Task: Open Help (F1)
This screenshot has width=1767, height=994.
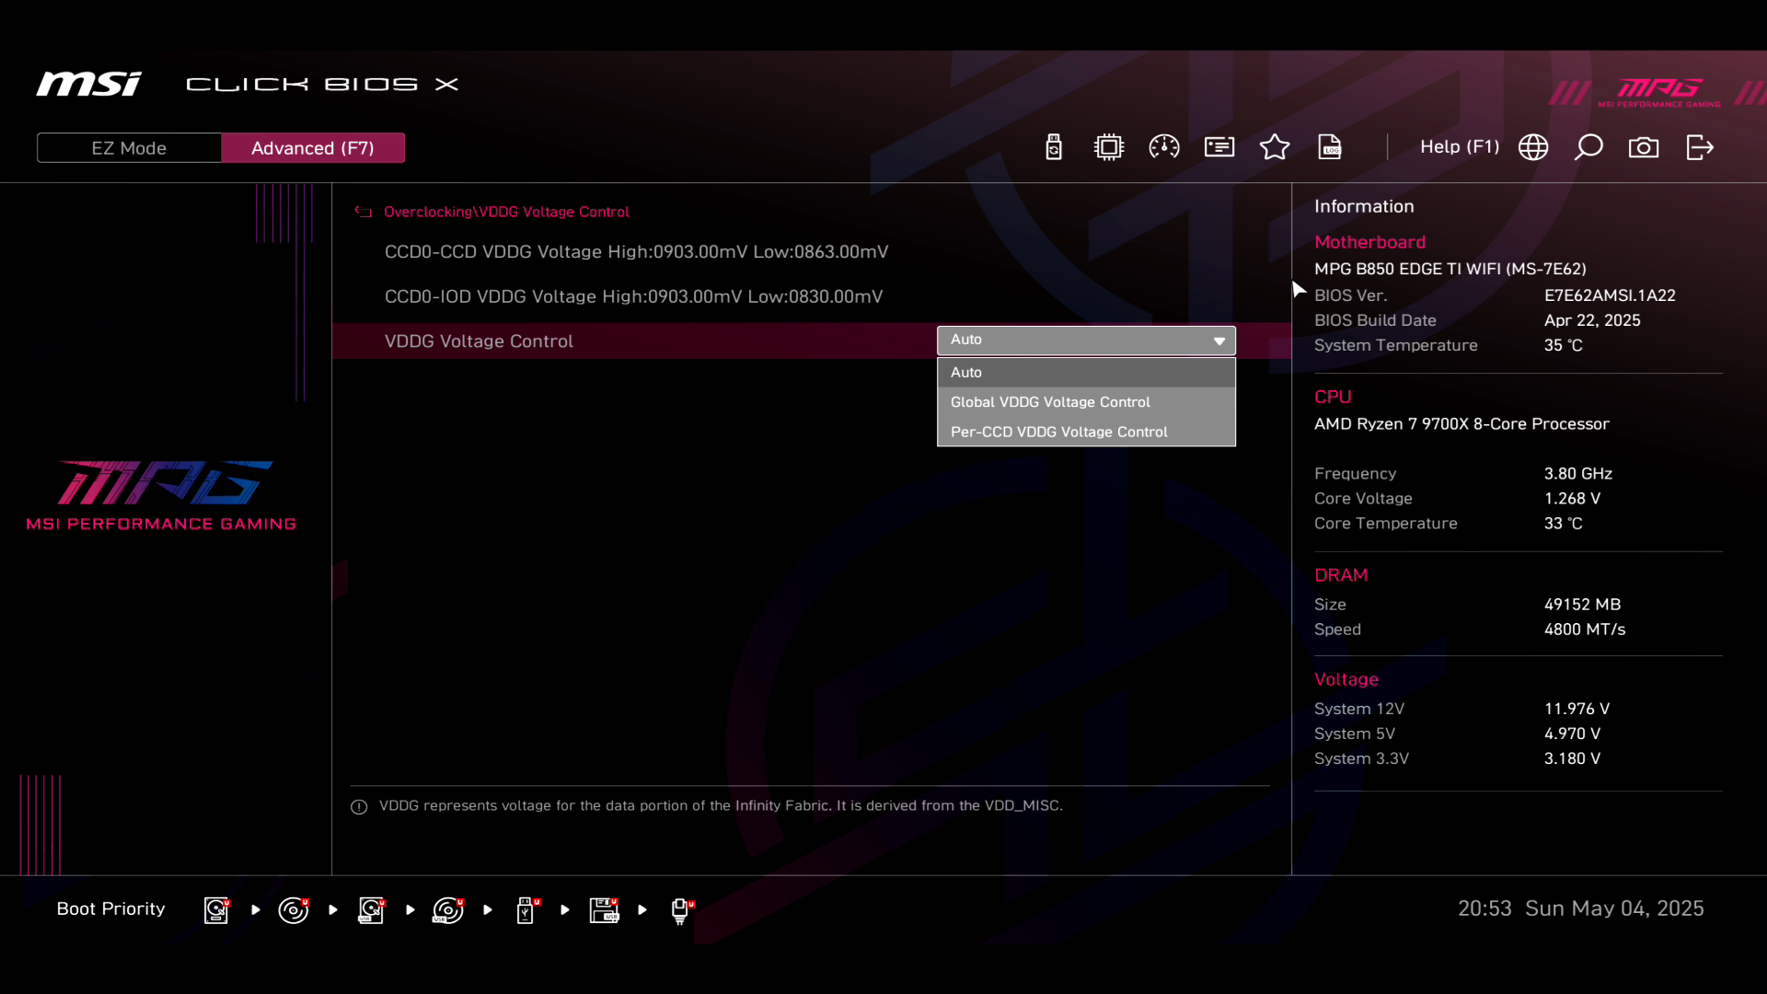Action: [x=1459, y=147]
